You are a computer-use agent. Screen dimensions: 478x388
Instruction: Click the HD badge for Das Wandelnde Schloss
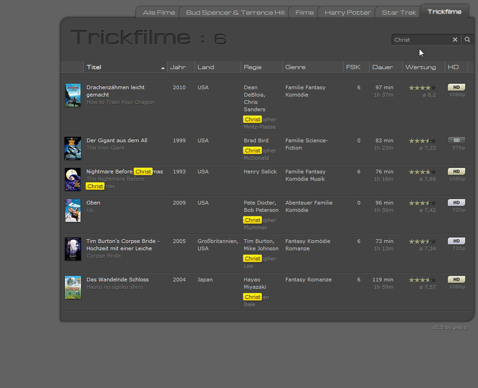[x=457, y=280]
